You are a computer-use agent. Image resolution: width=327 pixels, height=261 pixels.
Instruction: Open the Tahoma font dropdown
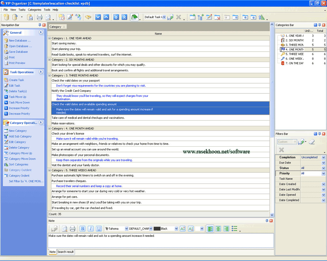click(126, 229)
